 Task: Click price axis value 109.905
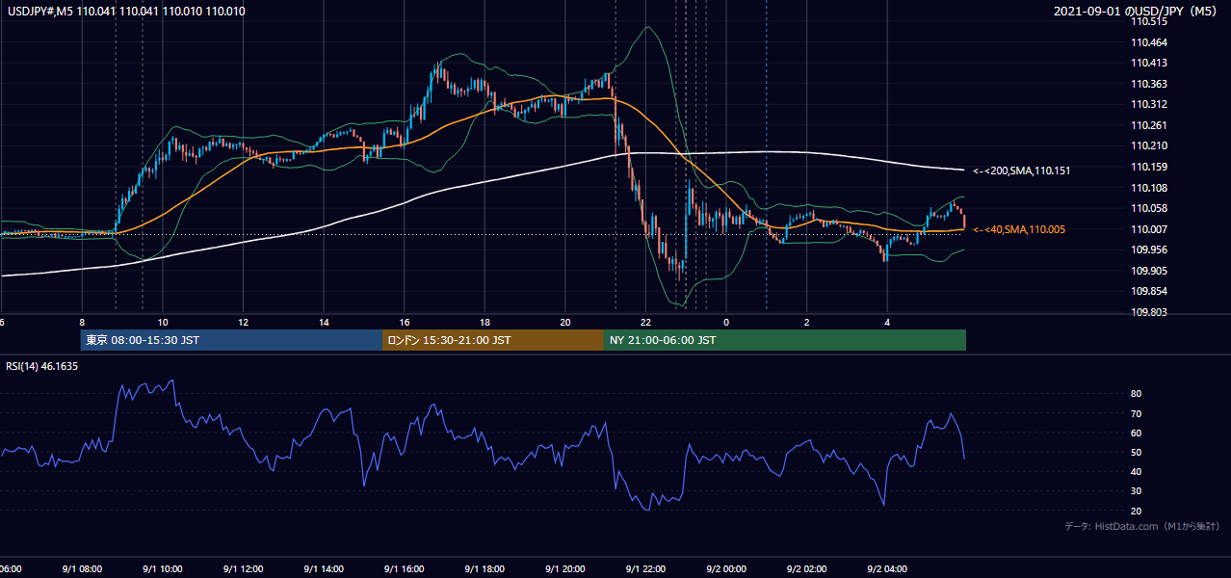[x=1151, y=271]
